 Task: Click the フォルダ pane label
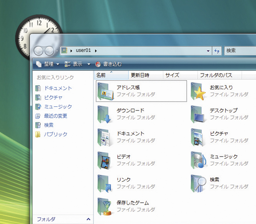[x=46, y=219]
